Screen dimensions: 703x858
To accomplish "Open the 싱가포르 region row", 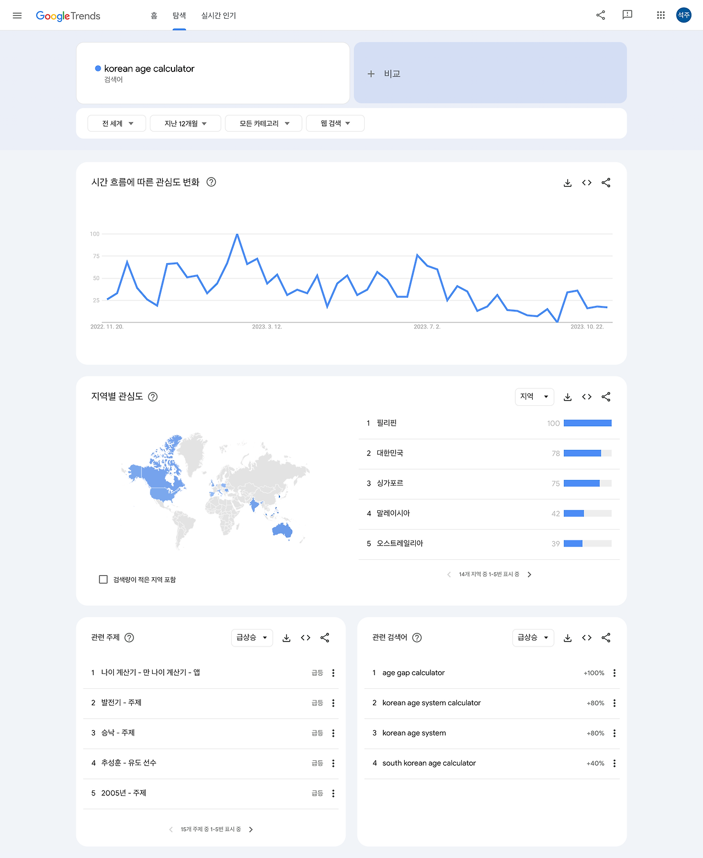I will tap(489, 484).
